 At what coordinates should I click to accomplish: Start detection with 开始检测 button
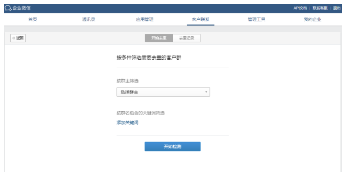click(173, 146)
